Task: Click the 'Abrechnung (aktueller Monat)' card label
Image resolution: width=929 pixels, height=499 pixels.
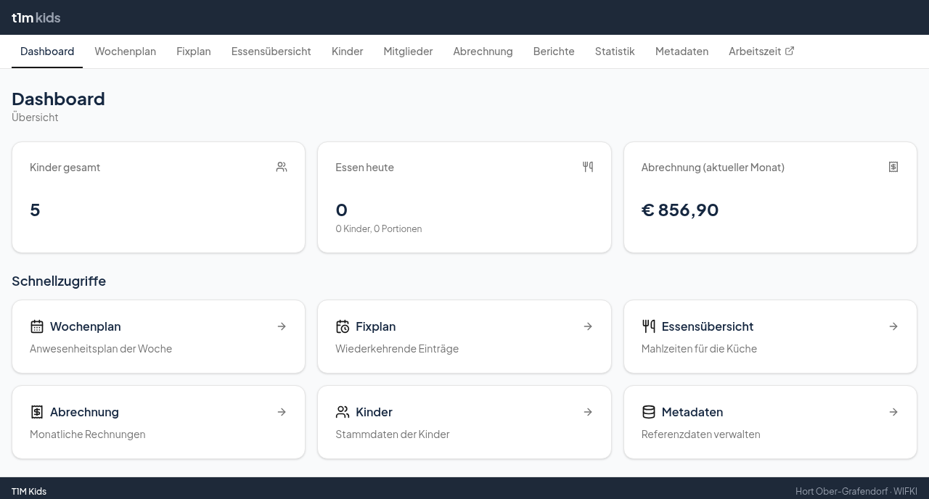Action: [x=713, y=167]
